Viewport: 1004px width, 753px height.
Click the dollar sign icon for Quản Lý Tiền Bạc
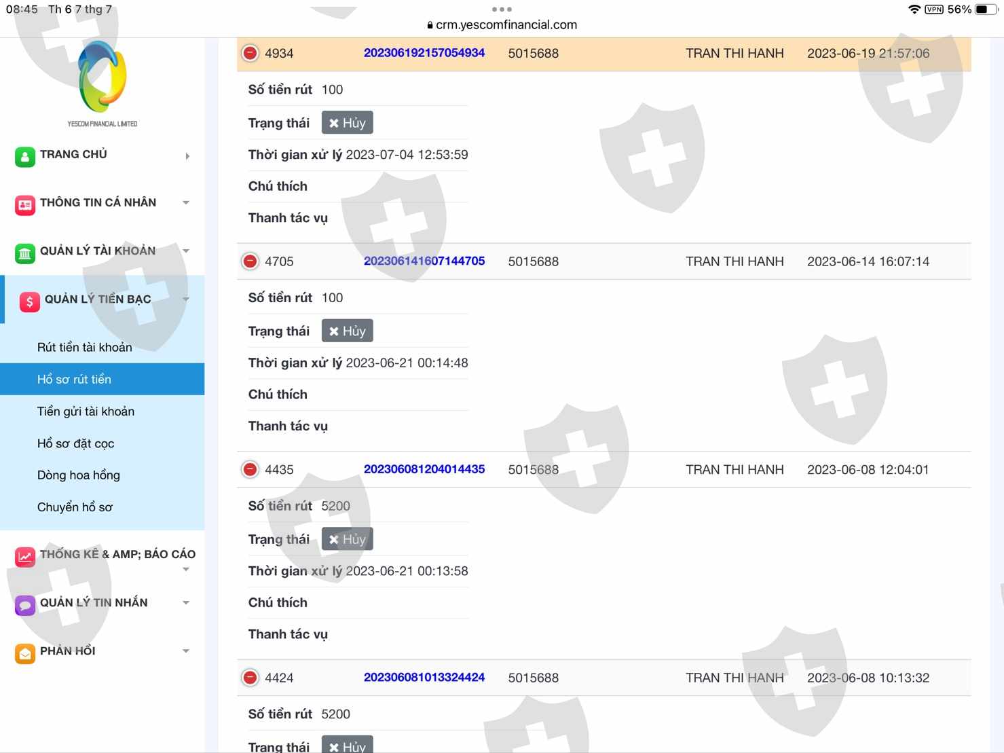click(x=30, y=301)
